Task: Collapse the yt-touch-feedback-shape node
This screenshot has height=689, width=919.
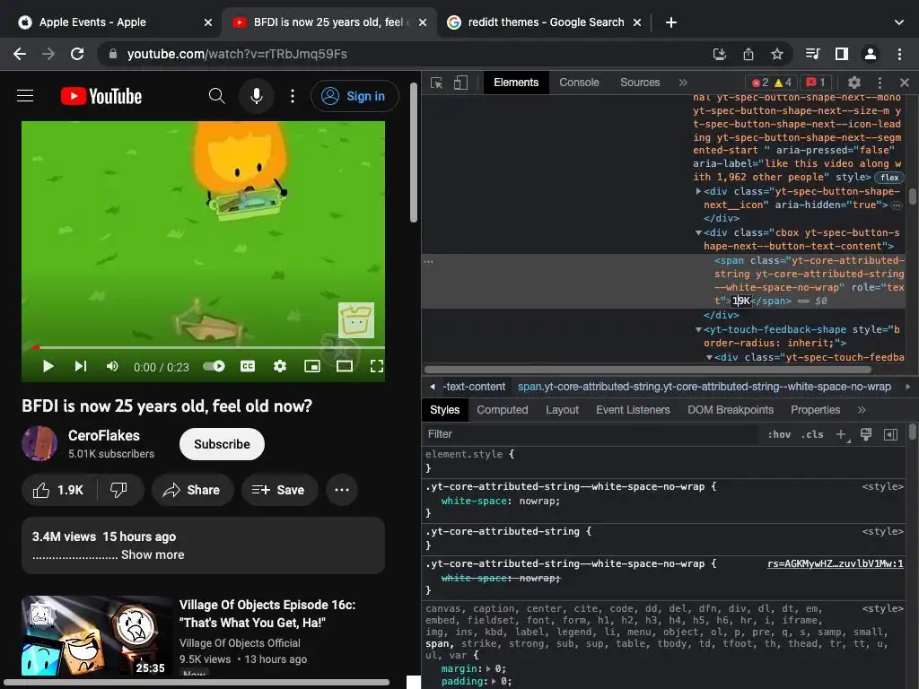Action: (x=698, y=330)
